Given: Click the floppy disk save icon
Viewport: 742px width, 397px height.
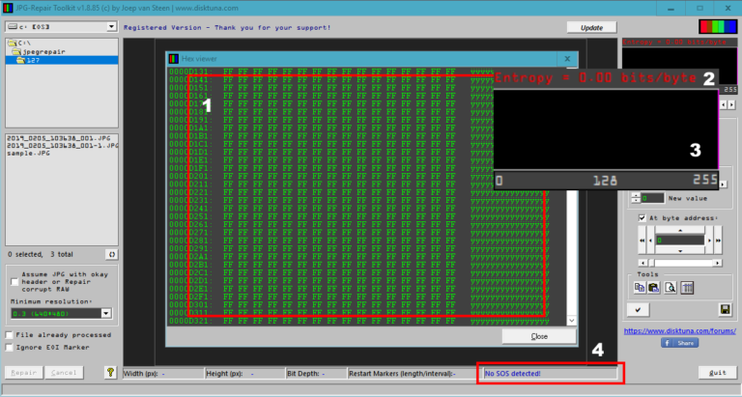Looking at the screenshot, I should tap(724, 309).
